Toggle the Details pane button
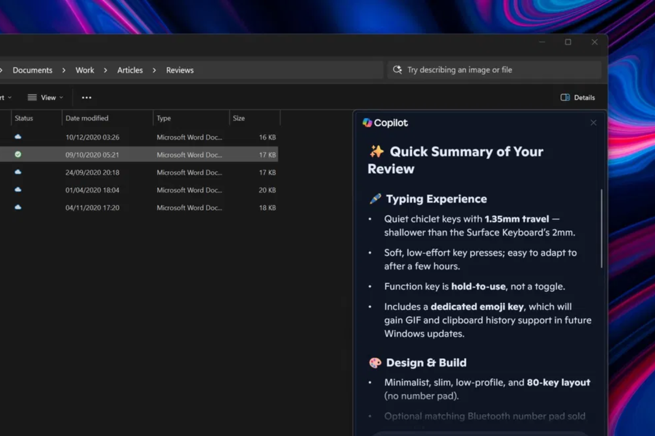The image size is (655, 436). (578, 98)
